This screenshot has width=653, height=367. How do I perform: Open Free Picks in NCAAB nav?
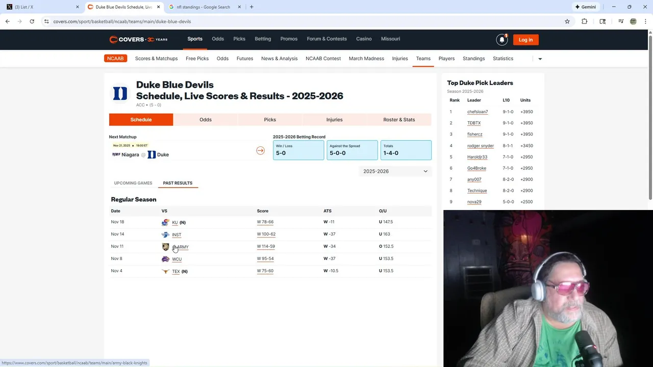(197, 59)
